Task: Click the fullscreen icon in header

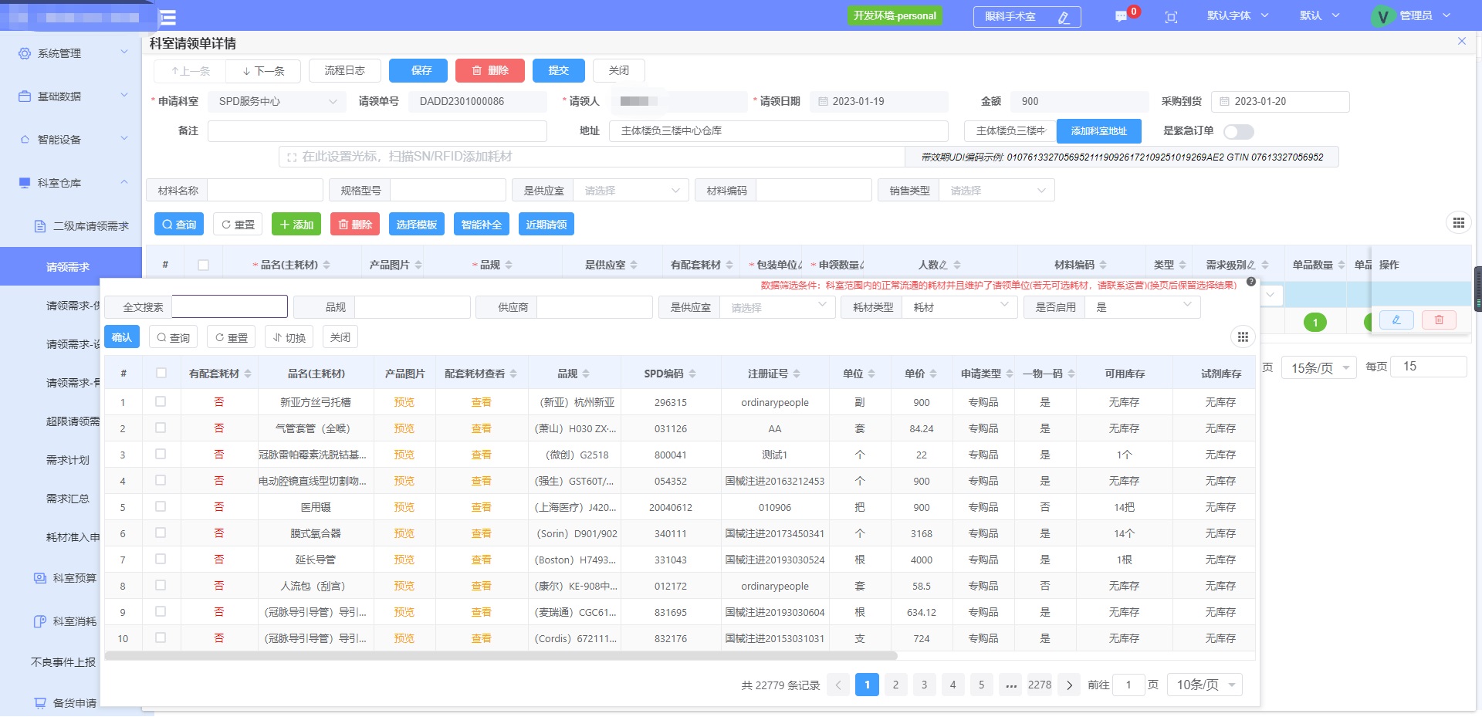Action: 1171,17
